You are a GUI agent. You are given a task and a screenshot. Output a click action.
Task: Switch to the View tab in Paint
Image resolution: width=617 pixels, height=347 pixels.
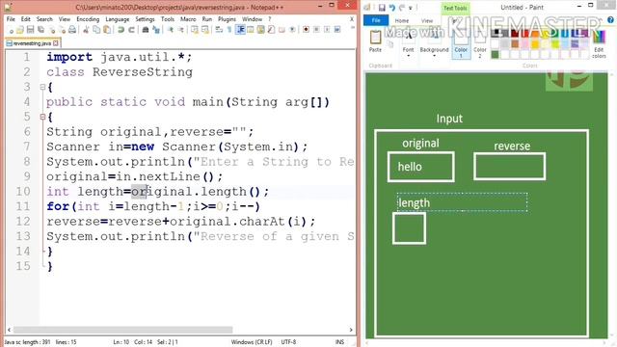[427, 20]
